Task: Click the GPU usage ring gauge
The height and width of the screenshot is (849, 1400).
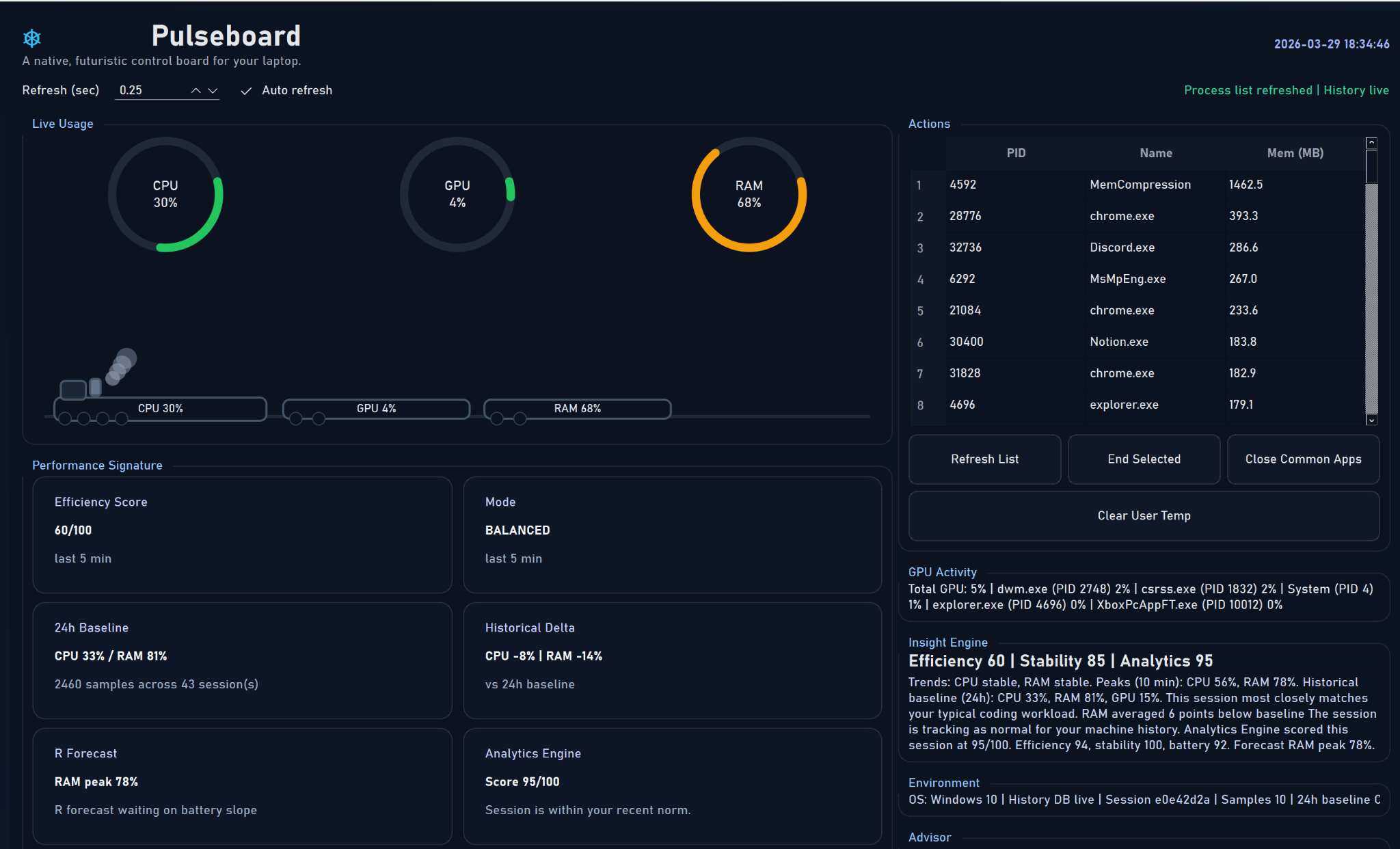Action: (x=458, y=194)
